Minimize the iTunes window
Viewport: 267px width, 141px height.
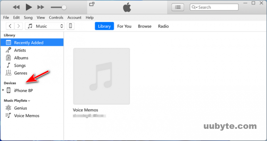pyautogui.click(x=245, y=3)
